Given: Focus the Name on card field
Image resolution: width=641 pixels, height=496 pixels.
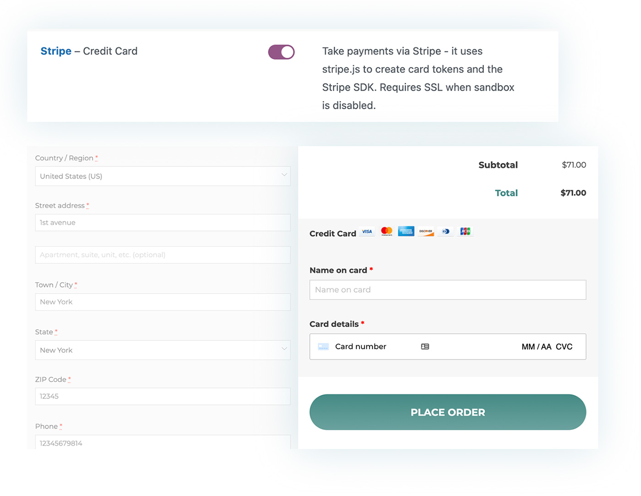Looking at the screenshot, I should 447,290.
